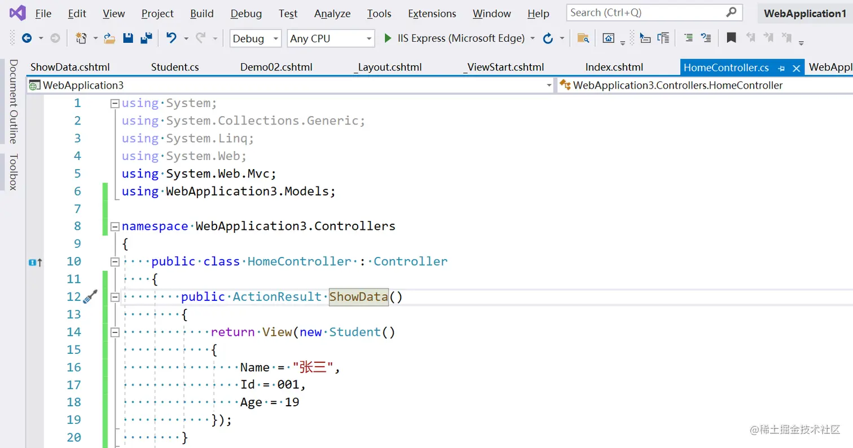Comment out the selected lines
853x448 pixels.
688,38
